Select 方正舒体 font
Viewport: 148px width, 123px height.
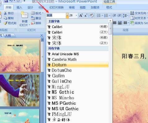pyautogui.click(x=77, y=120)
